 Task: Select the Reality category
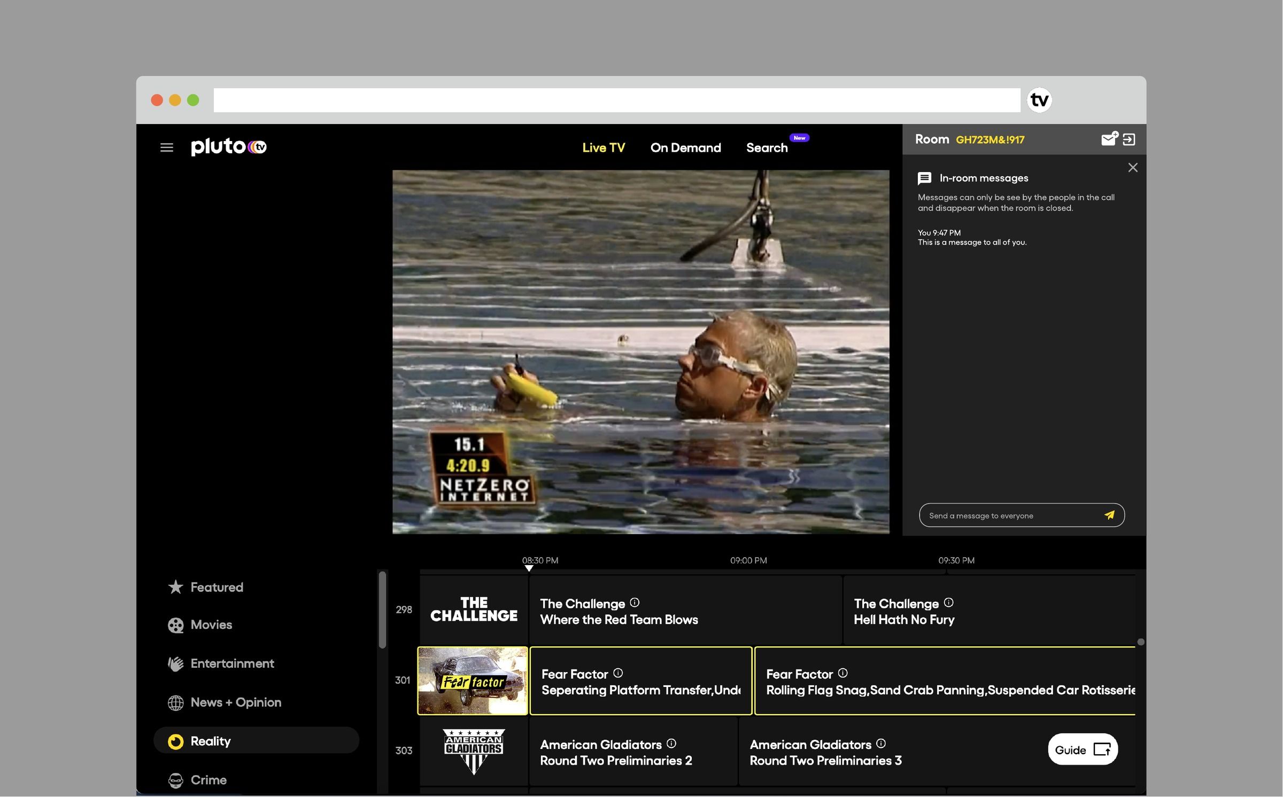tap(256, 741)
